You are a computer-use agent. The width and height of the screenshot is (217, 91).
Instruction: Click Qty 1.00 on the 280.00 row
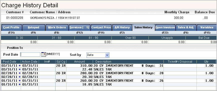pyautogui.click(x=209, y=73)
